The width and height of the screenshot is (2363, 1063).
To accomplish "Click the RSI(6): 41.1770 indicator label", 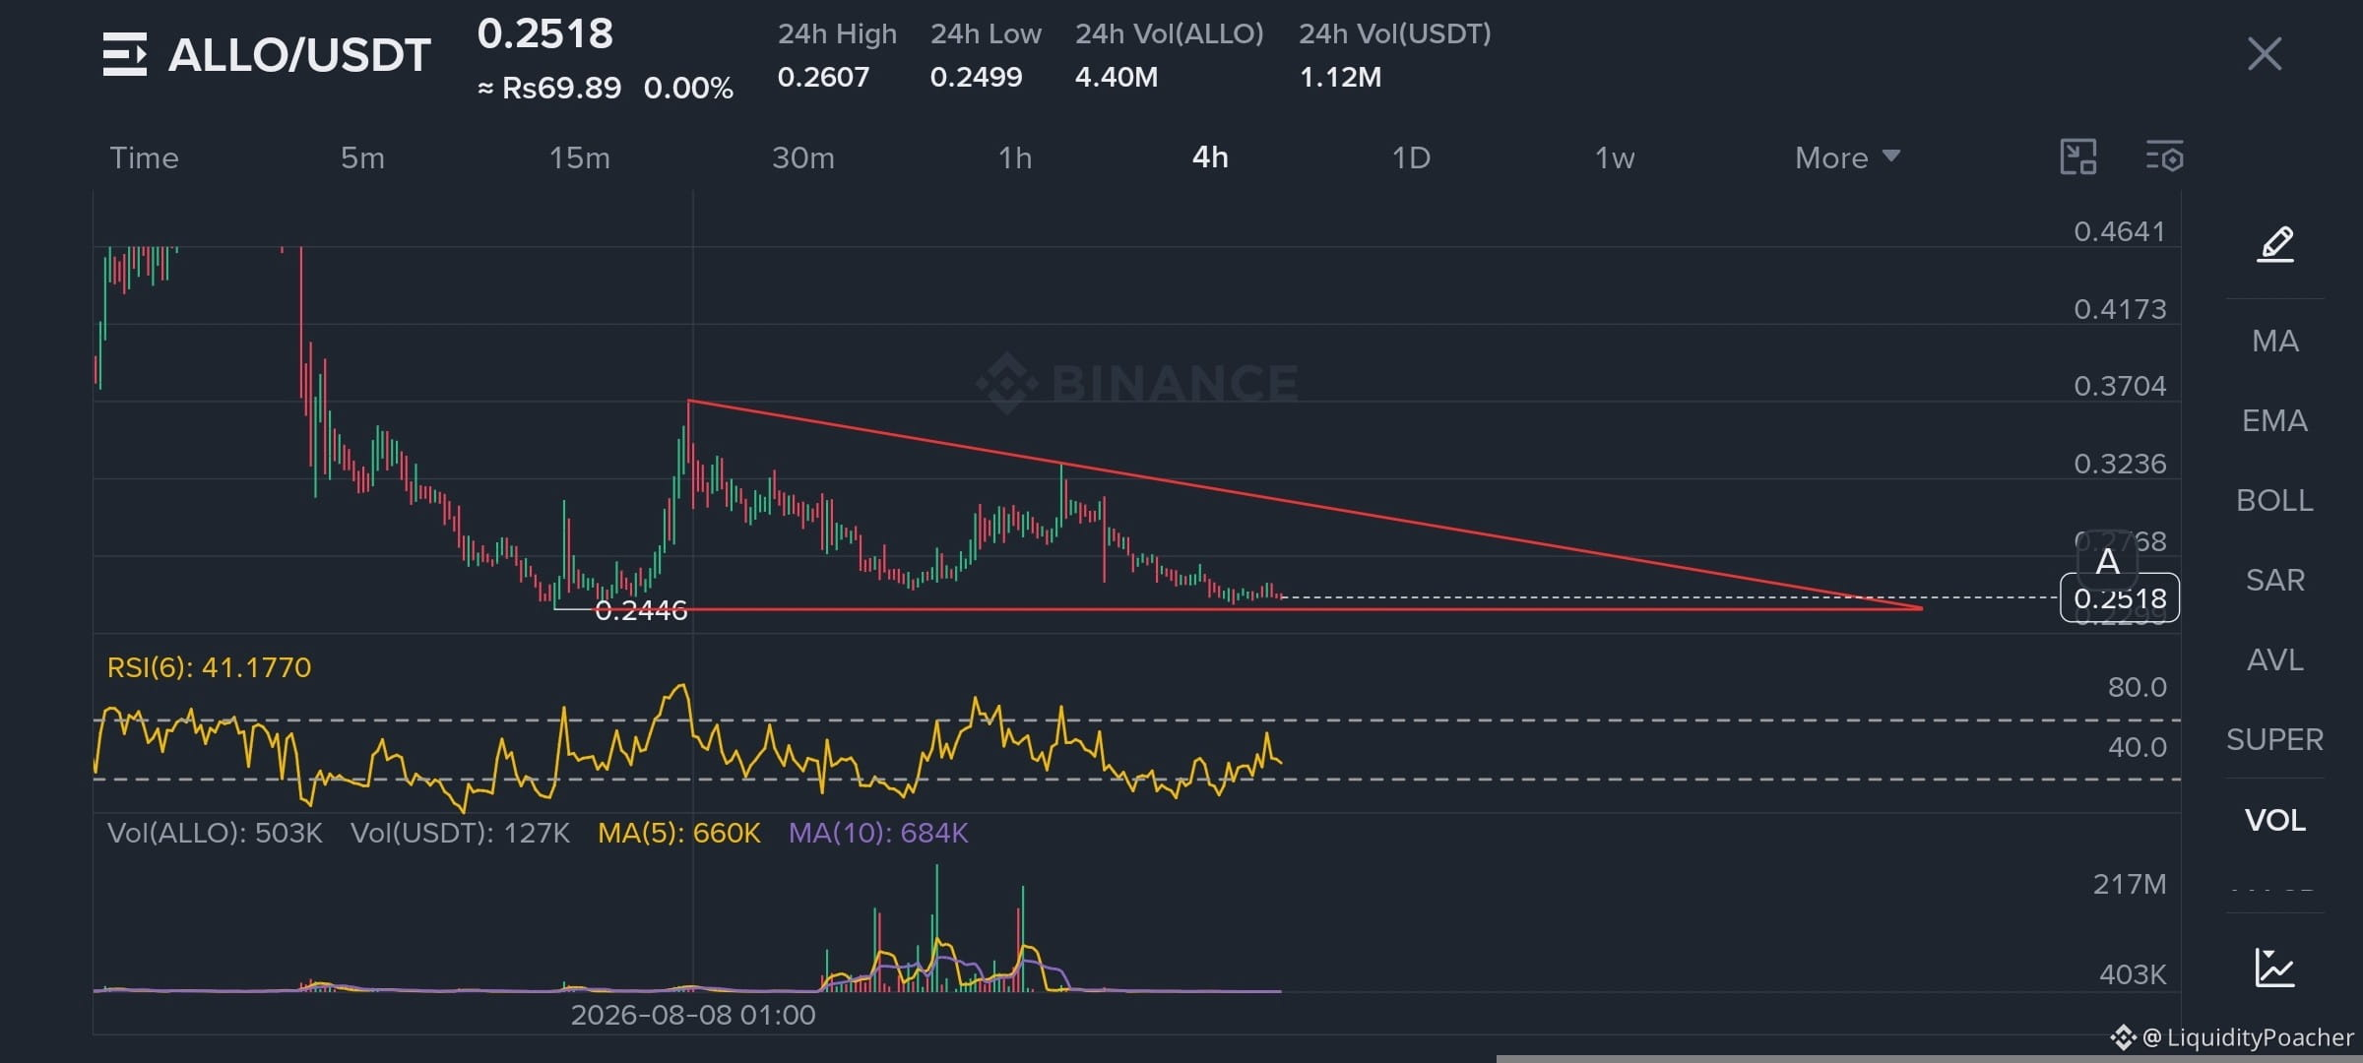I will [209, 668].
